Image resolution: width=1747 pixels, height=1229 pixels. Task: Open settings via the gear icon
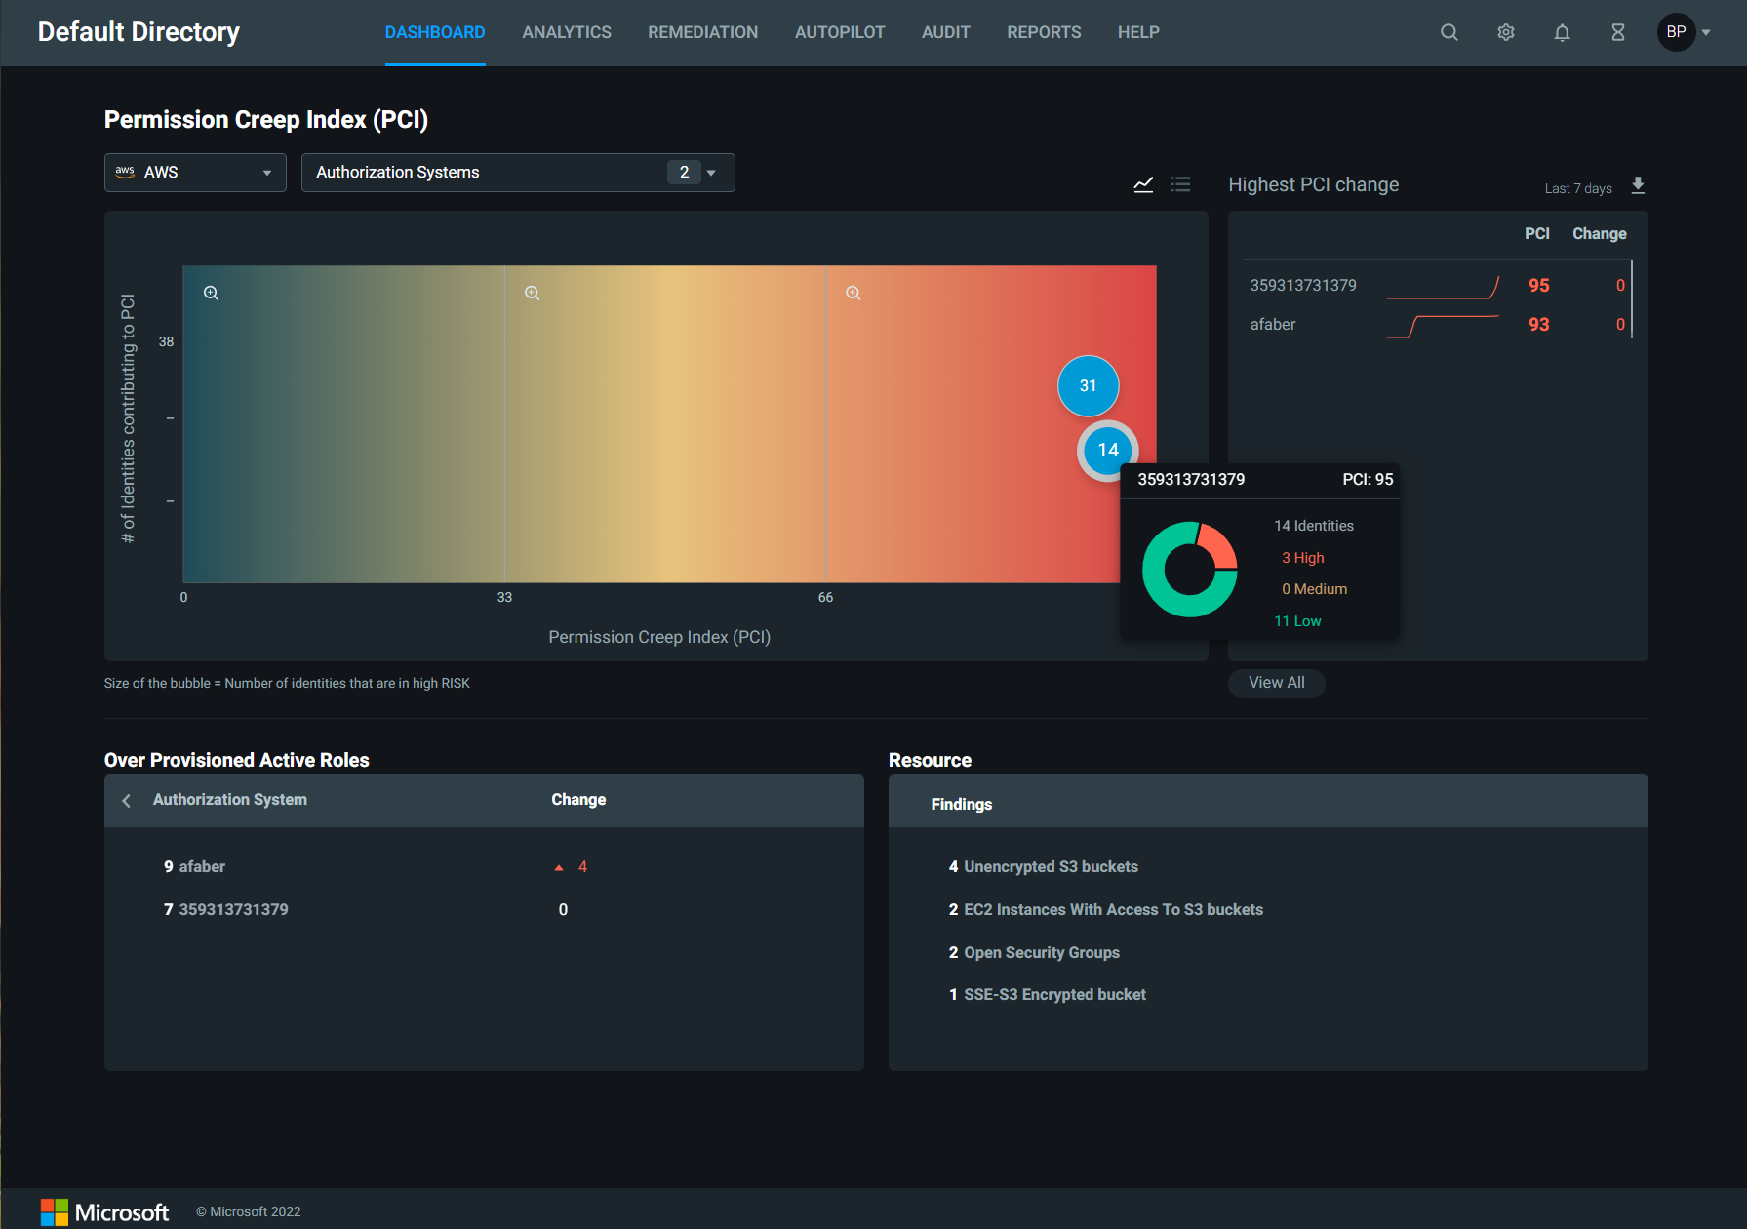pyautogui.click(x=1505, y=32)
